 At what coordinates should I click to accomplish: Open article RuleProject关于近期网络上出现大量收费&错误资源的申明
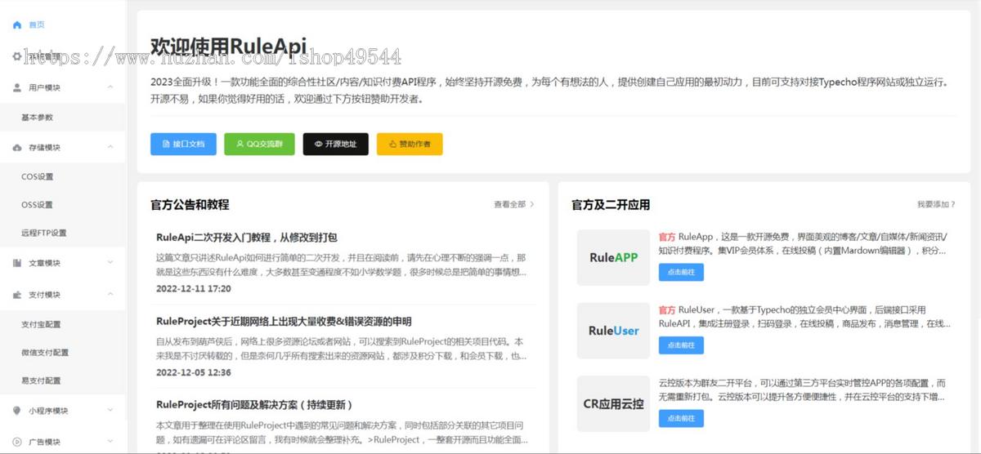click(x=284, y=322)
